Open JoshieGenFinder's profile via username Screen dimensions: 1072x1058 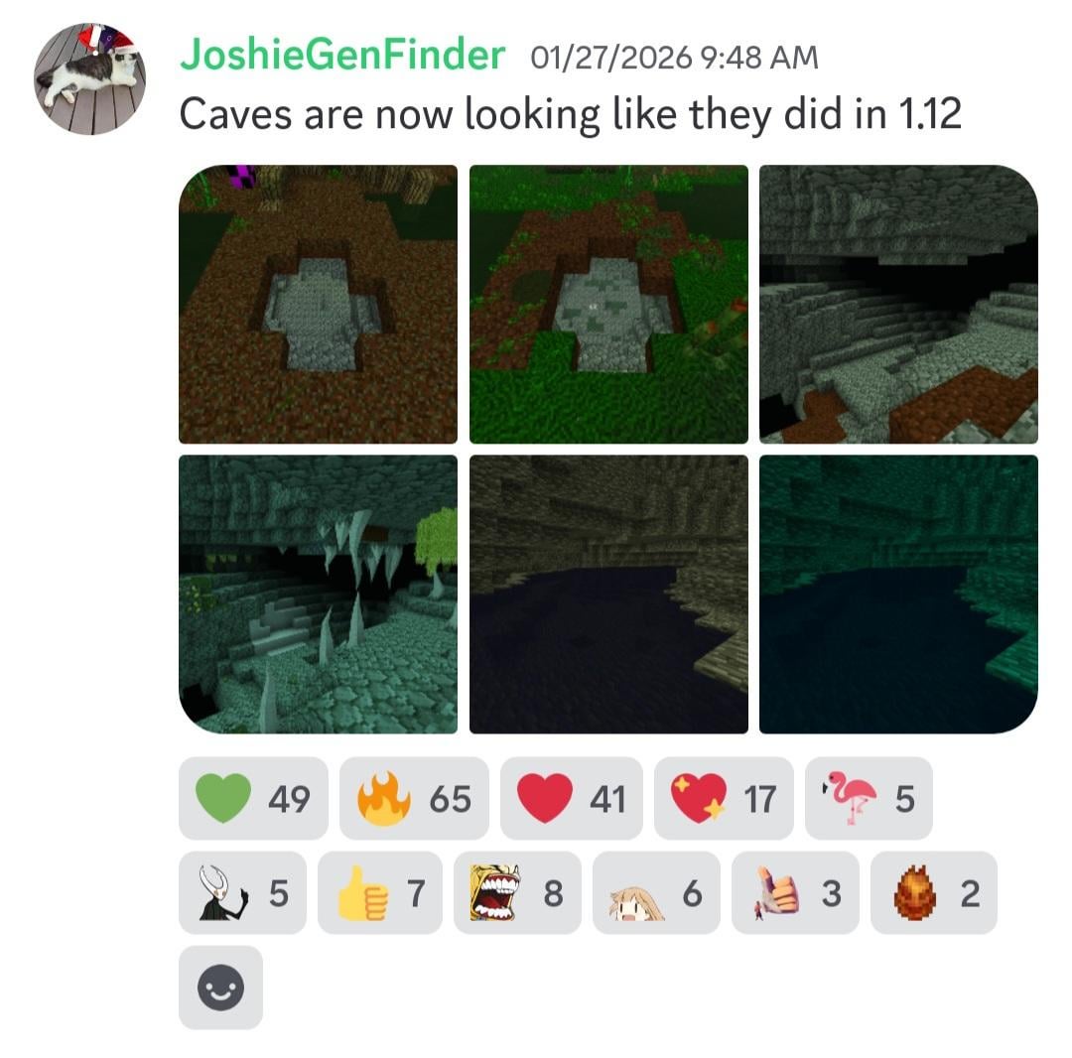342,55
